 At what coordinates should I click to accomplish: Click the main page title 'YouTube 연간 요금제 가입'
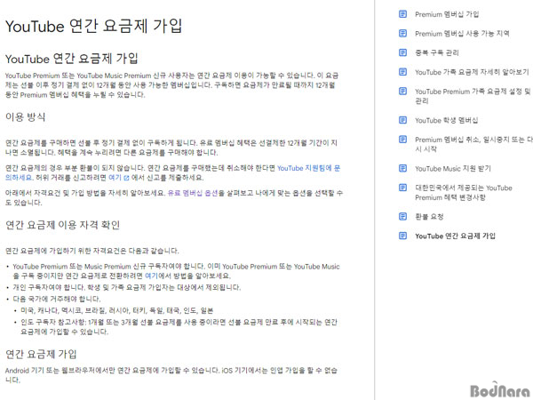tap(93, 26)
